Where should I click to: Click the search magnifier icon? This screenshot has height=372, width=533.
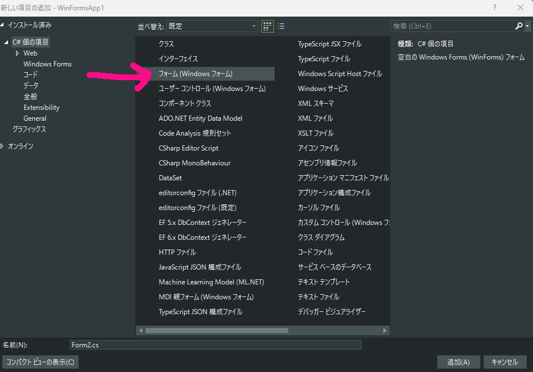pos(519,26)
